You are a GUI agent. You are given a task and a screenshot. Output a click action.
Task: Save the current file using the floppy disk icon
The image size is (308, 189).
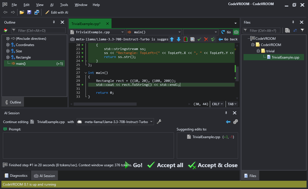coord(29,12)
